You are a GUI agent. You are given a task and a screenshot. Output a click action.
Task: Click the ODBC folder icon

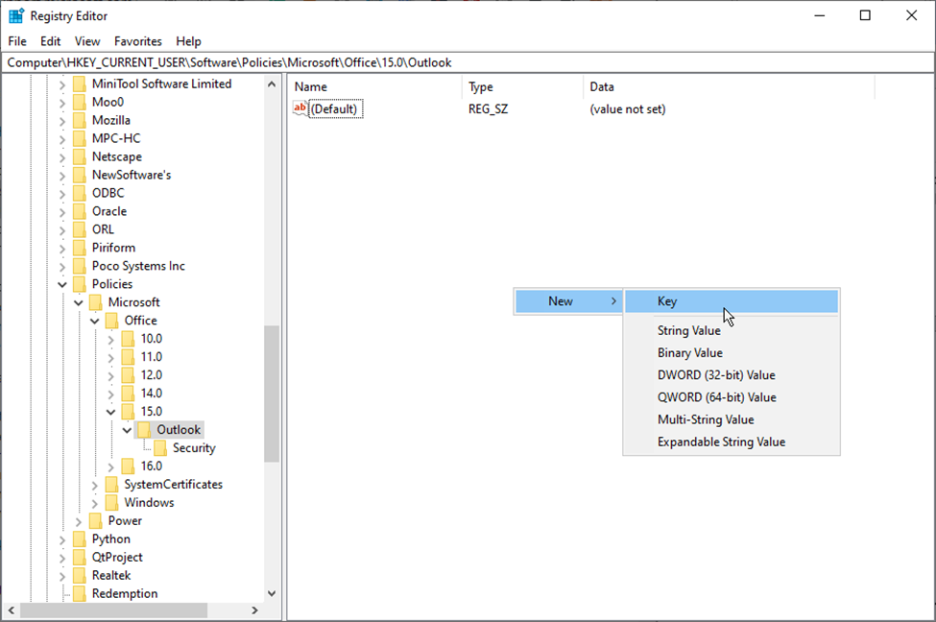pyautogui.click(x=80, y=193)
